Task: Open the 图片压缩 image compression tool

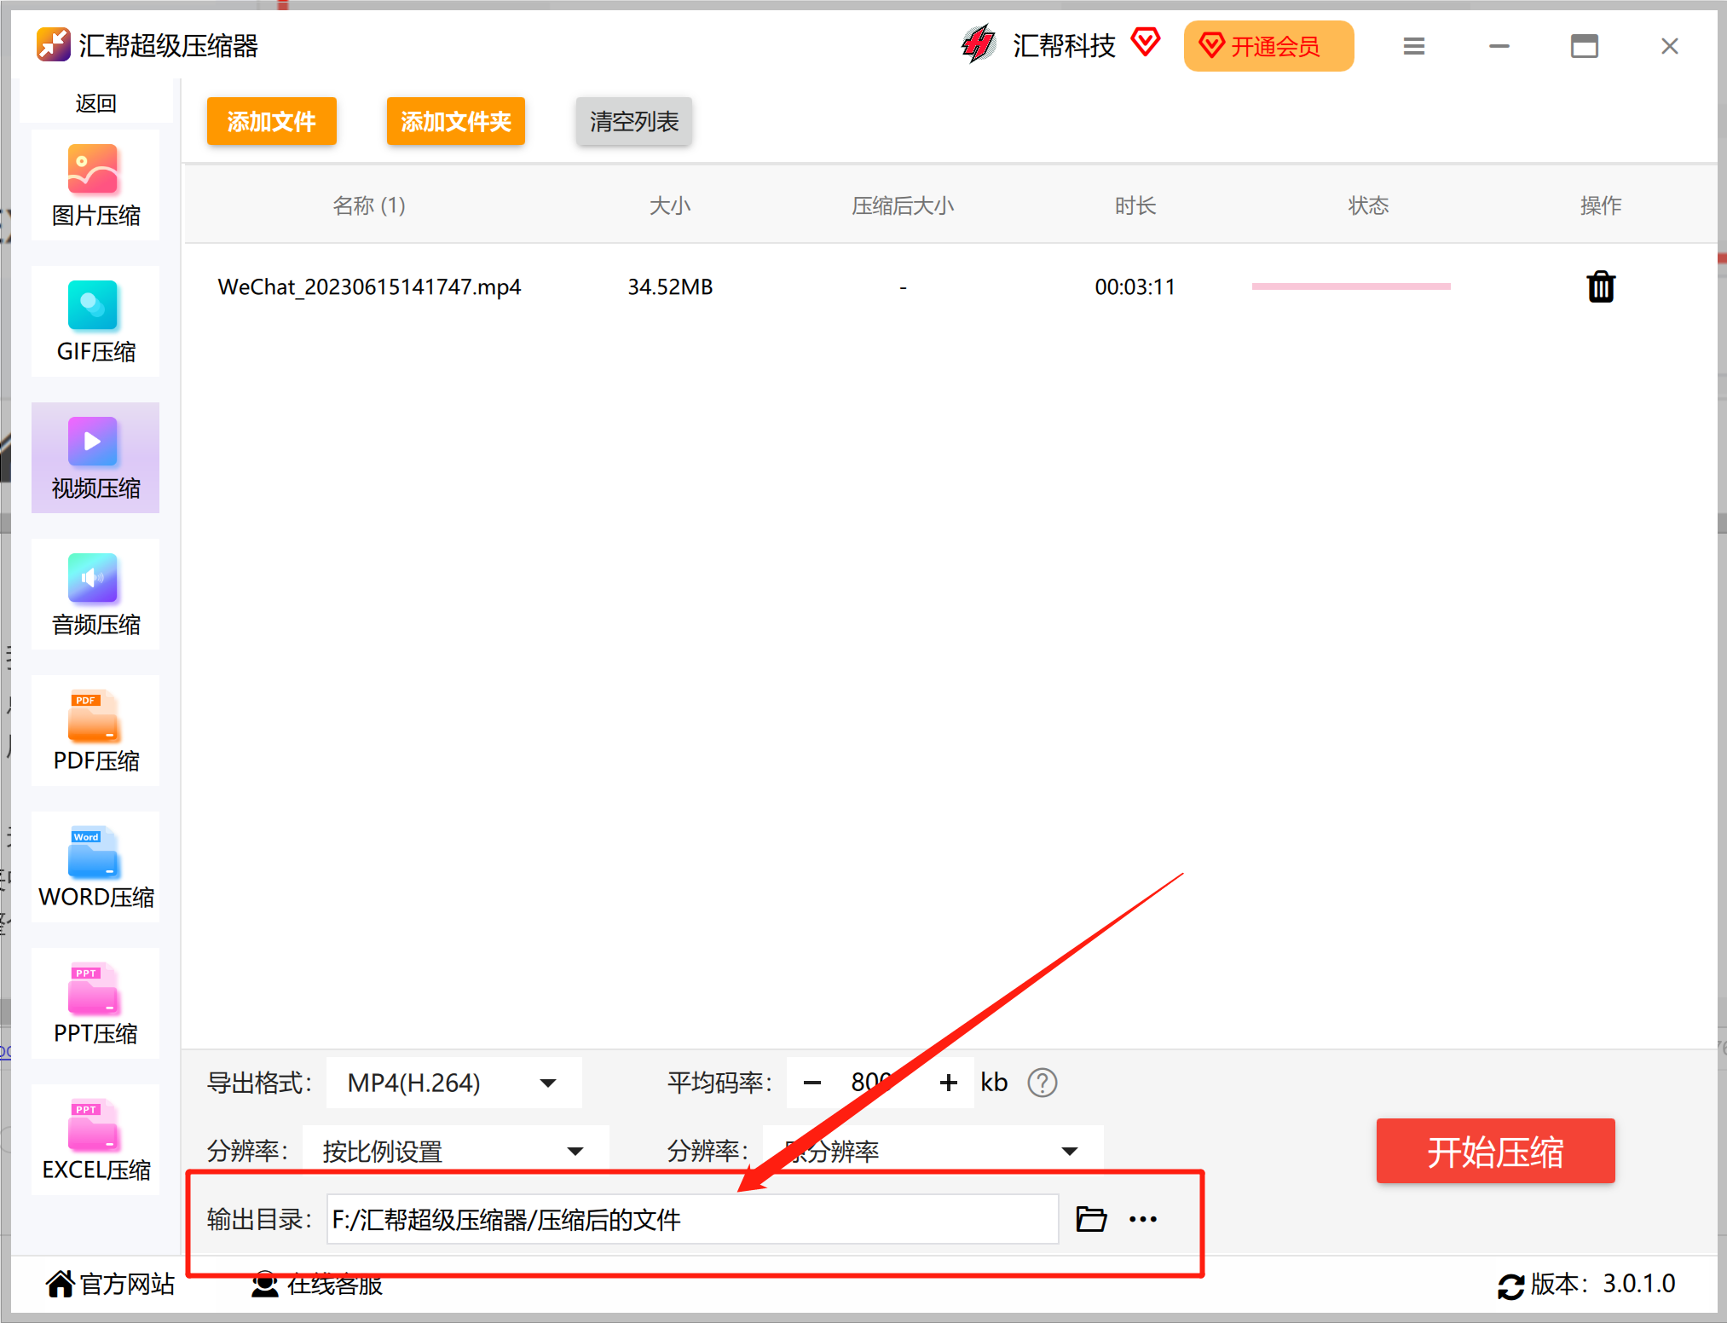Action: point(95,186)
